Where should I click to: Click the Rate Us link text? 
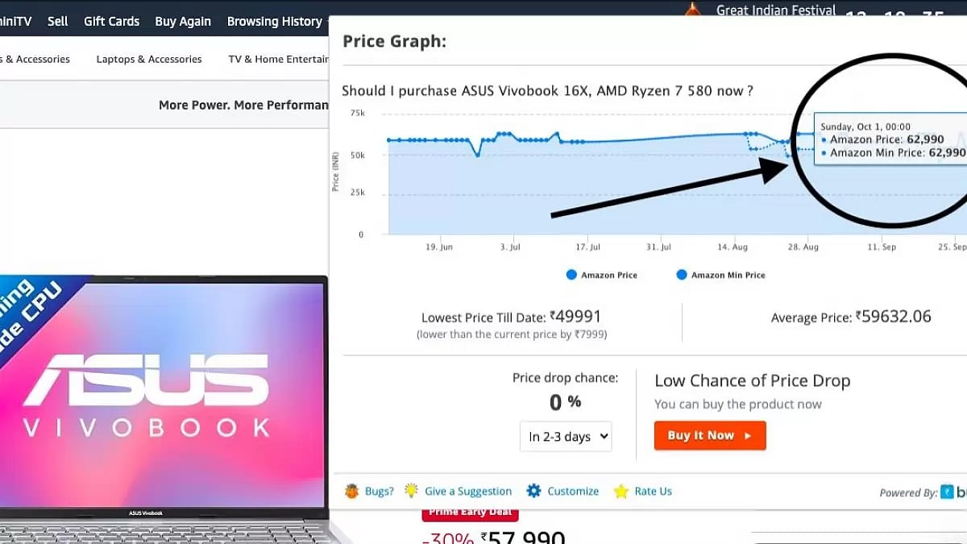click(x=653, y=491)
